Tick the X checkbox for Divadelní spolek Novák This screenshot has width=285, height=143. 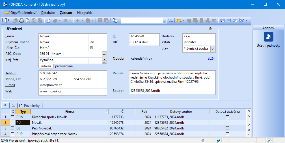tap(12, 117)
